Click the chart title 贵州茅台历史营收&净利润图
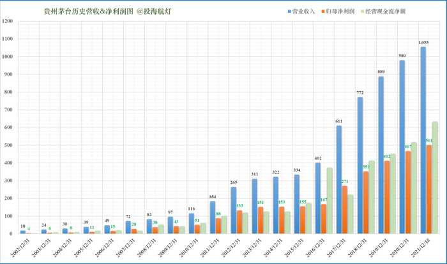Viewport: 447px width, 264px height. tap(88, 11)
